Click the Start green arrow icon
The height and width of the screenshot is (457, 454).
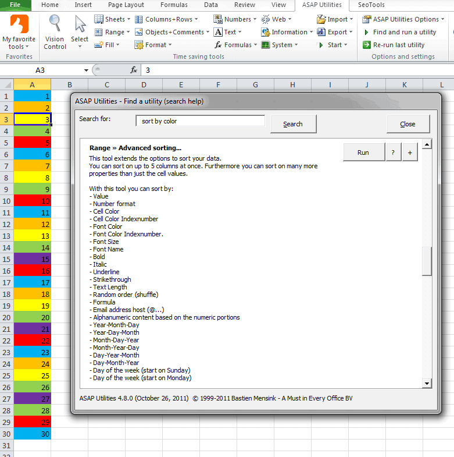tap(321, 45)
